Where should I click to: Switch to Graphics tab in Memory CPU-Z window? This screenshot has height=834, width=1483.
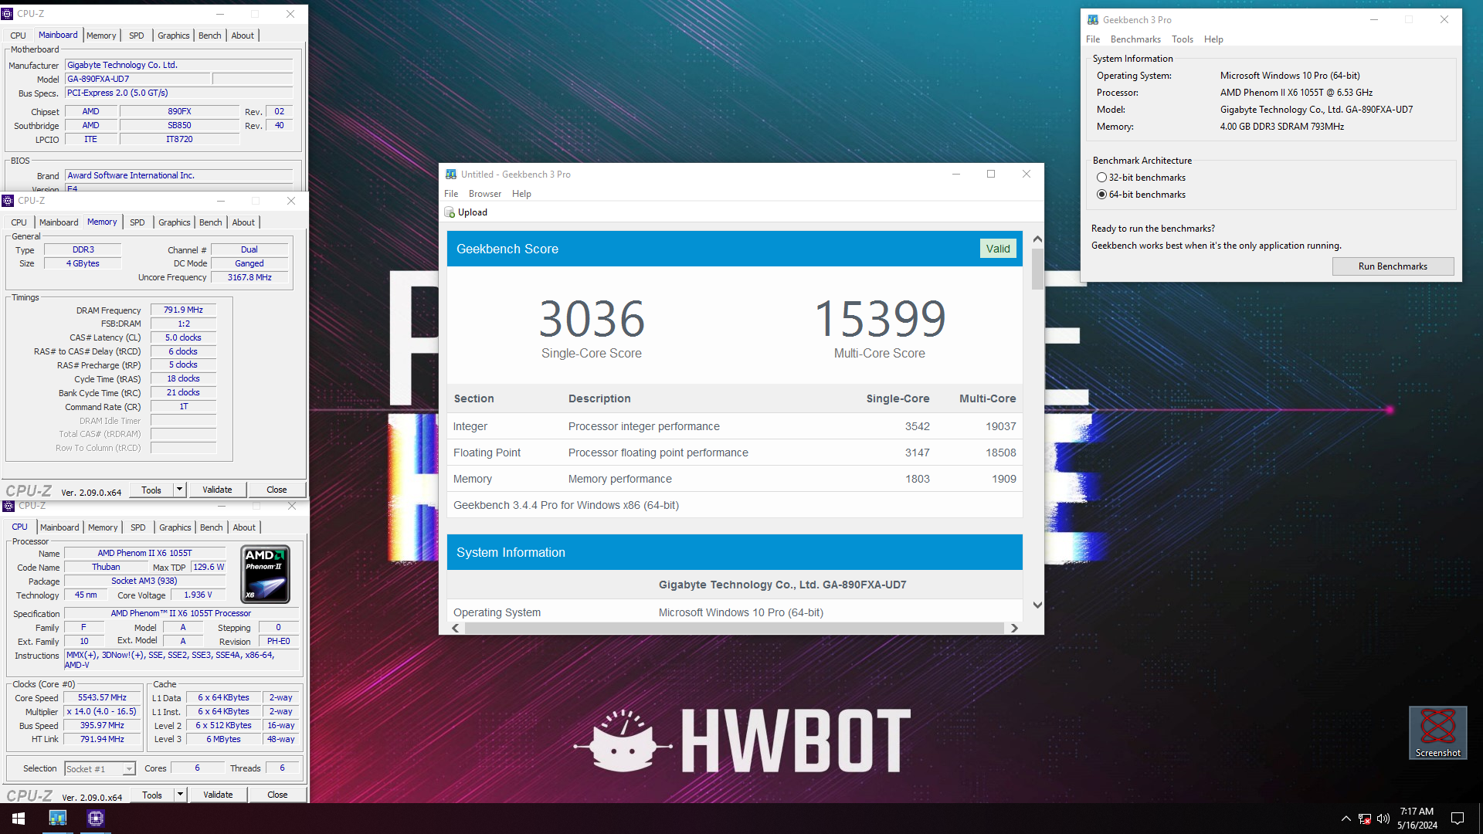[174, 222]
